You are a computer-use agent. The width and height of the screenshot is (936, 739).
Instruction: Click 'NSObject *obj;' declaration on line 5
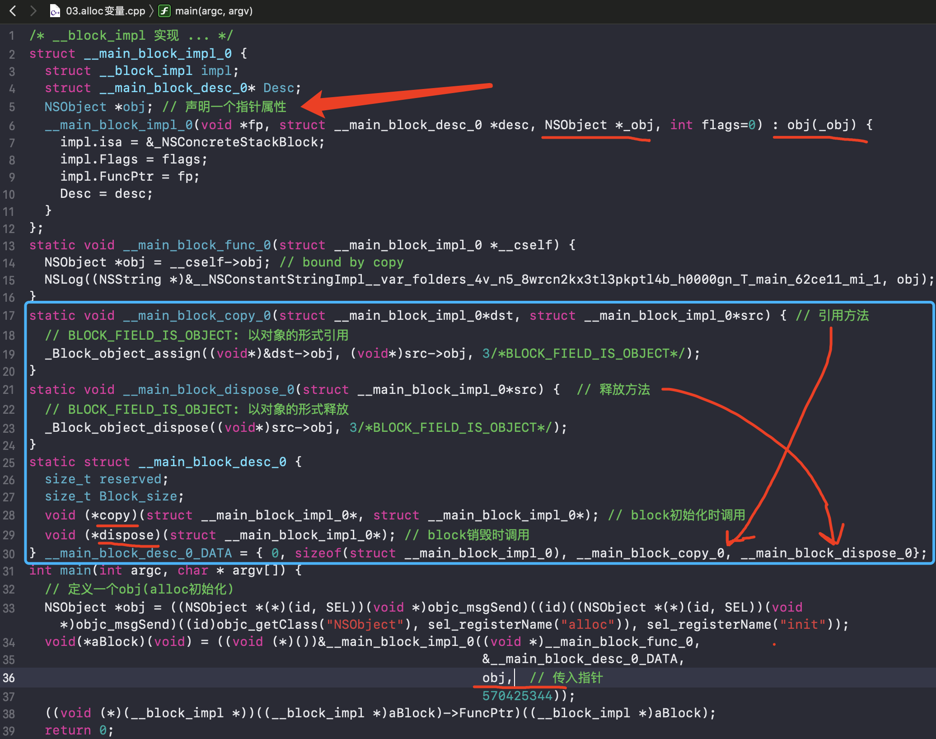98,107
